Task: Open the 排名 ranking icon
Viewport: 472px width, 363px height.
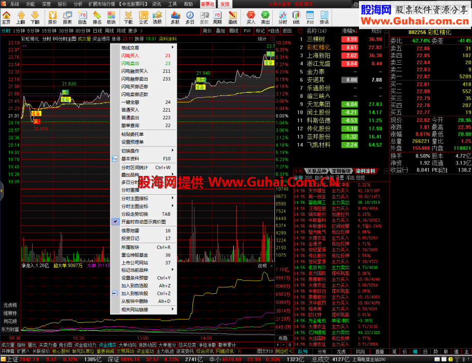Action: 97,17
